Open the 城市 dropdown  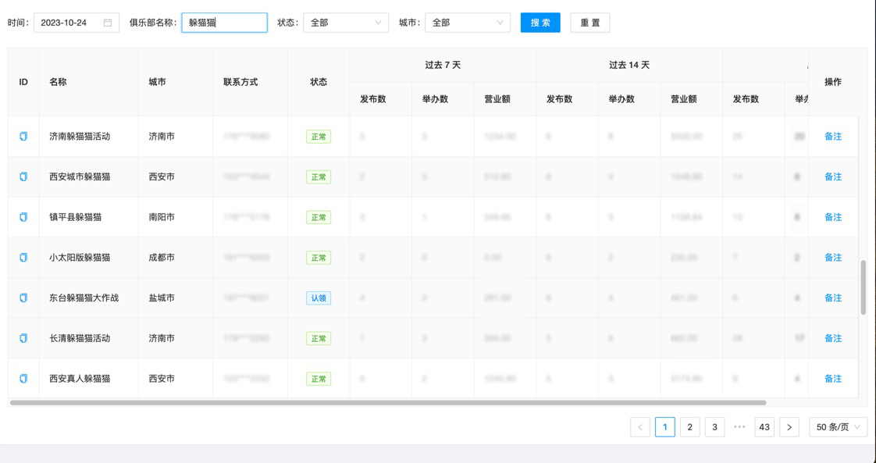coord(468,23)
